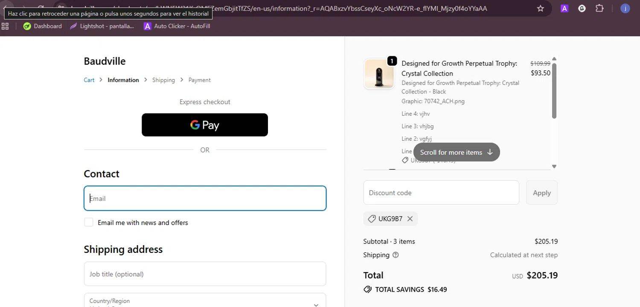
Task: Open the Auto Clicker - AutoFill bookmark
Action: pos(177,26)
